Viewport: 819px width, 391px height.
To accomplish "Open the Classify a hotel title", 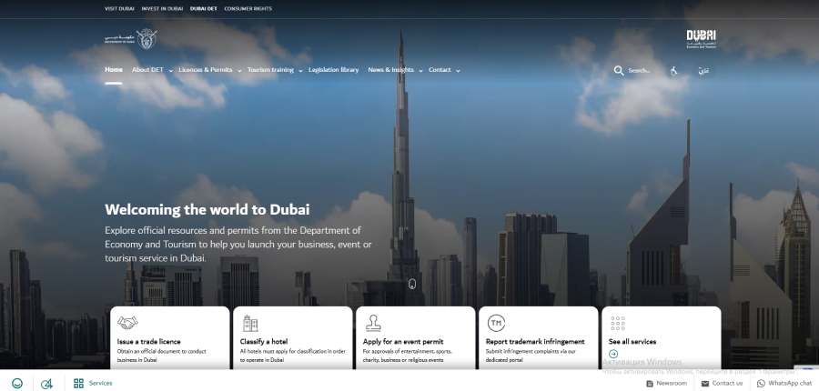I will [x=264, y=342].
